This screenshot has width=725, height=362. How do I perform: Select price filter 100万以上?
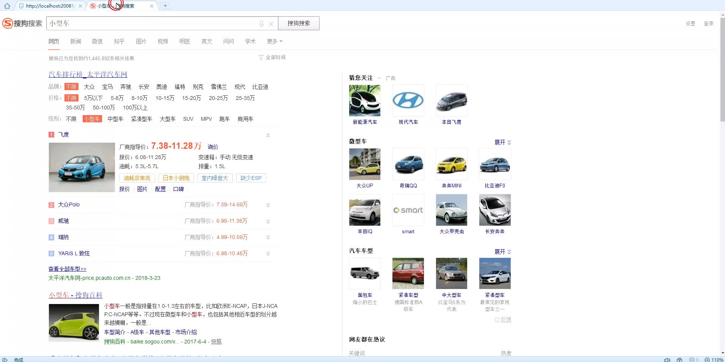click(135, 108)
